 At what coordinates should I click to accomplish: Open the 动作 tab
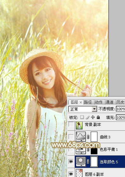coord(99,102)
